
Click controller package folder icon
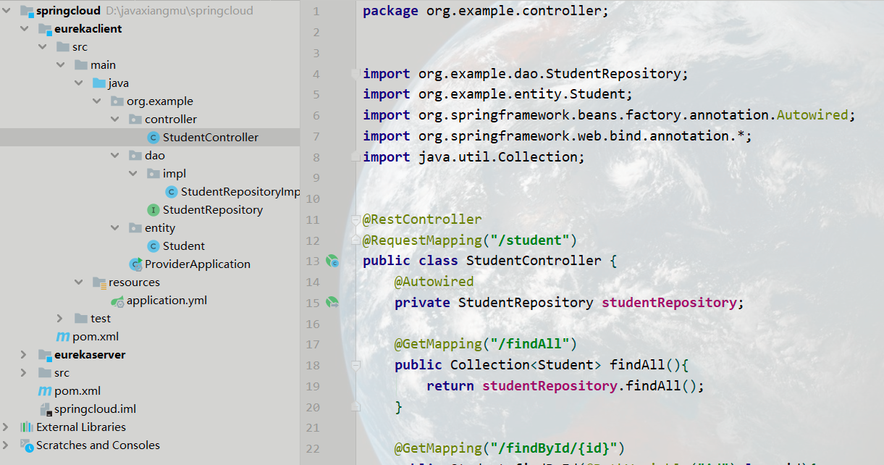click(135, 120)
